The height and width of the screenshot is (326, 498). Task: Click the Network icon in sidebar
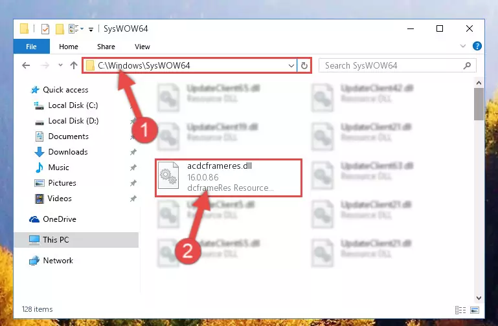34,261
